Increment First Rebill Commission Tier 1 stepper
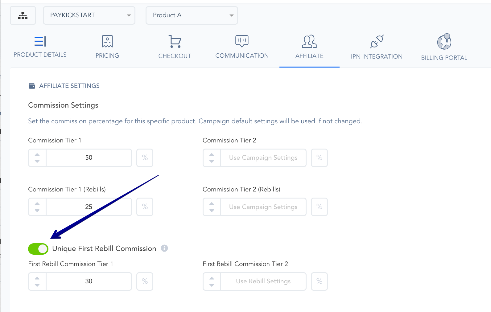Image resolution: width=491 pixels, height=312 pixels. [37, 278]
